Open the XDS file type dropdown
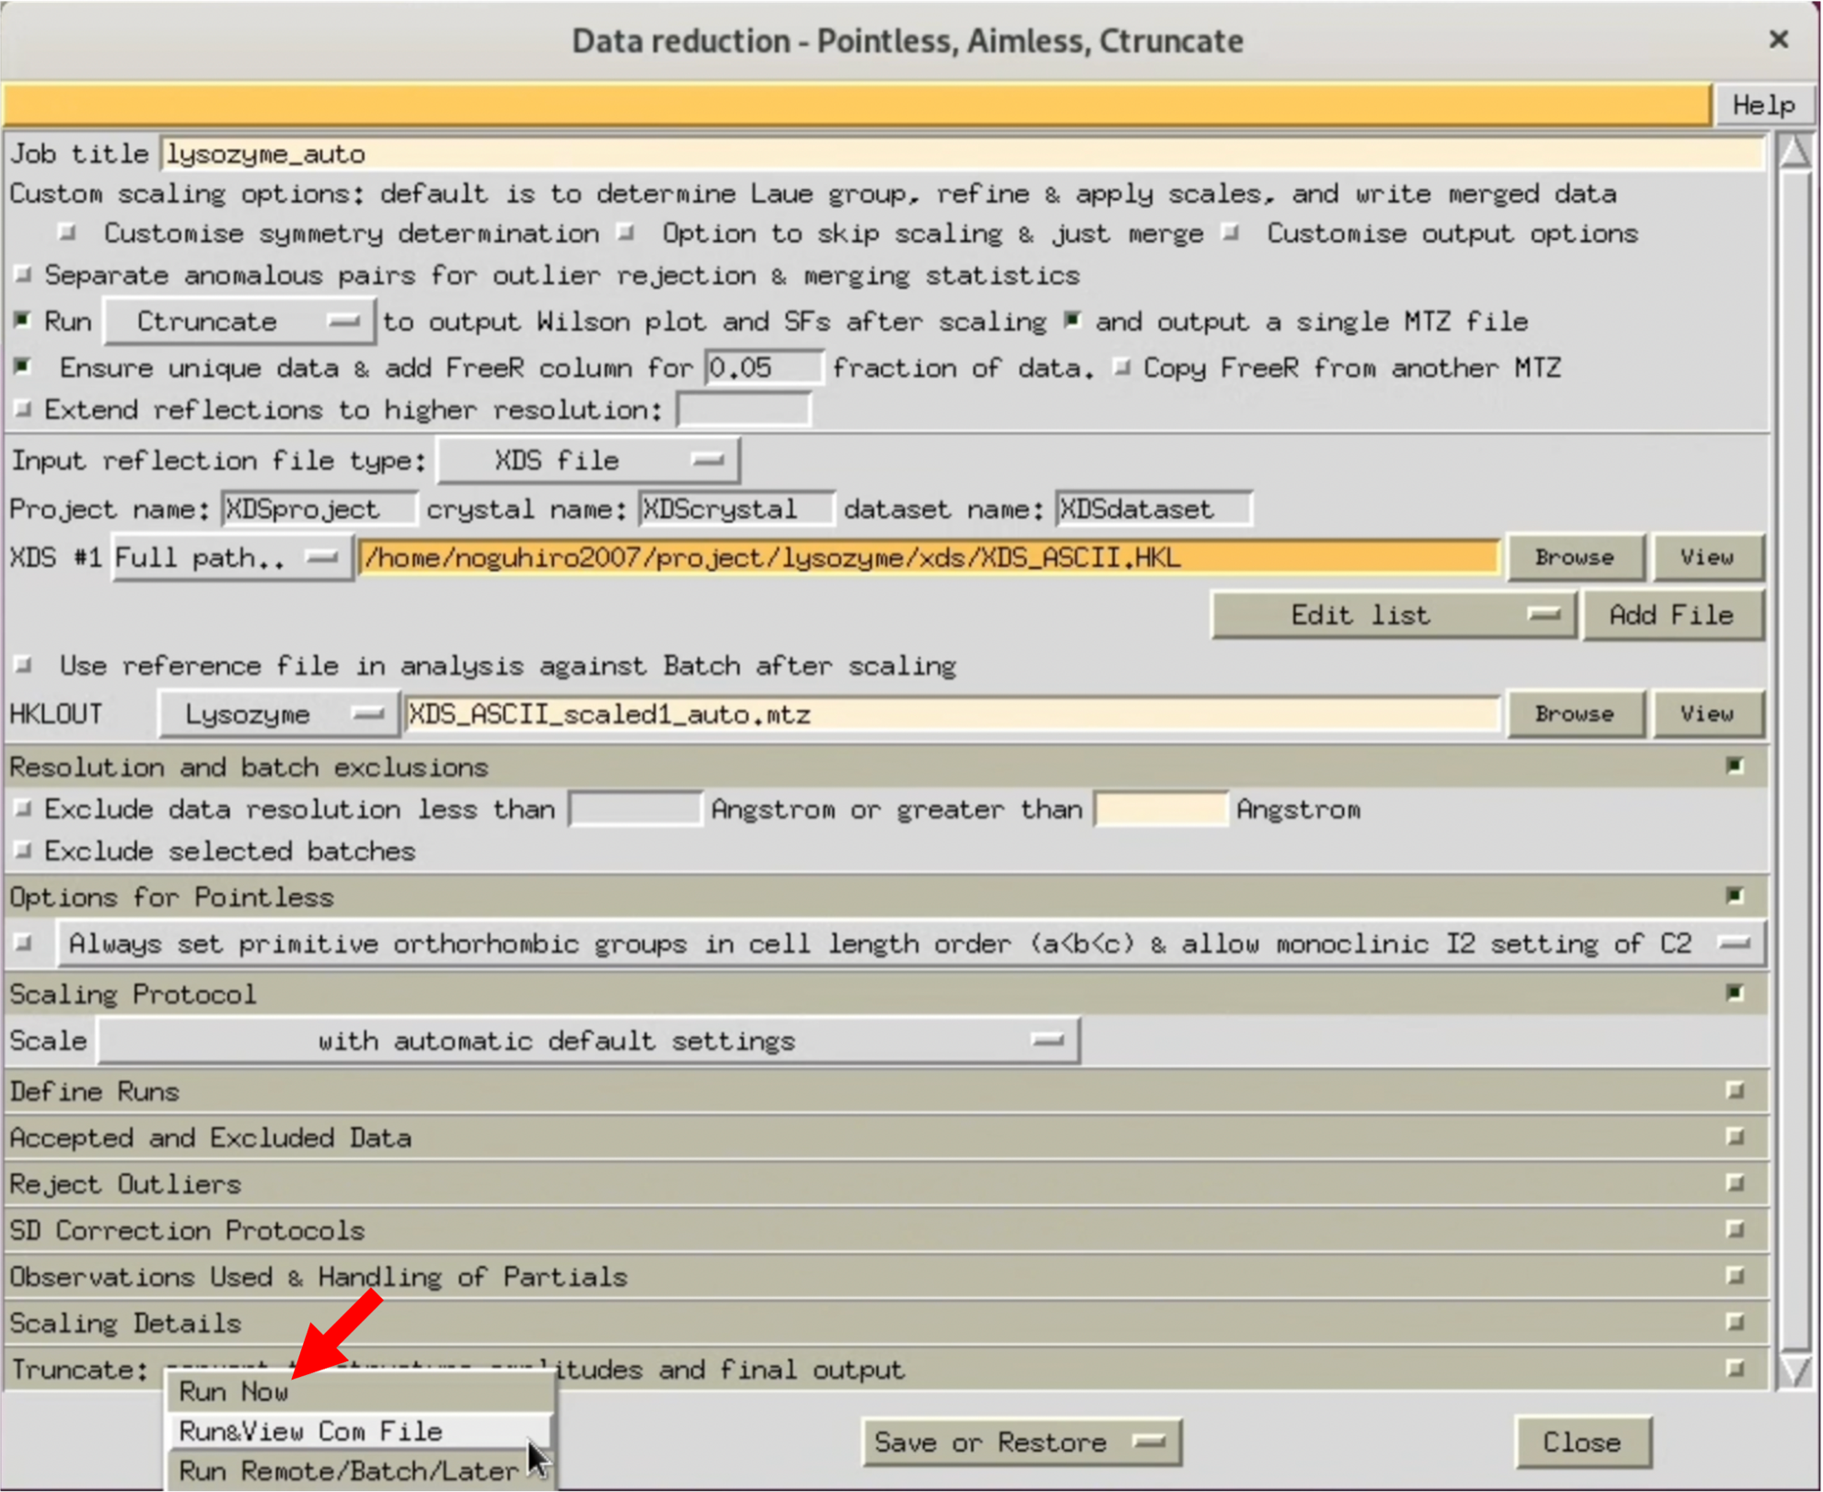The height and width of the screenshot is (1492, 1823). coord(587,461)
